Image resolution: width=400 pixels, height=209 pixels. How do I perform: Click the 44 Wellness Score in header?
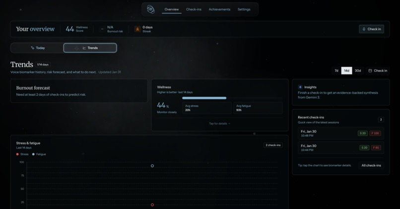tap(76, 29)
